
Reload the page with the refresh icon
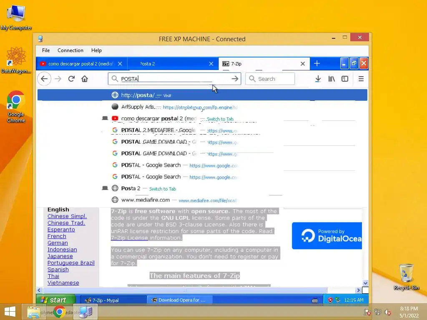pos(71,79)
